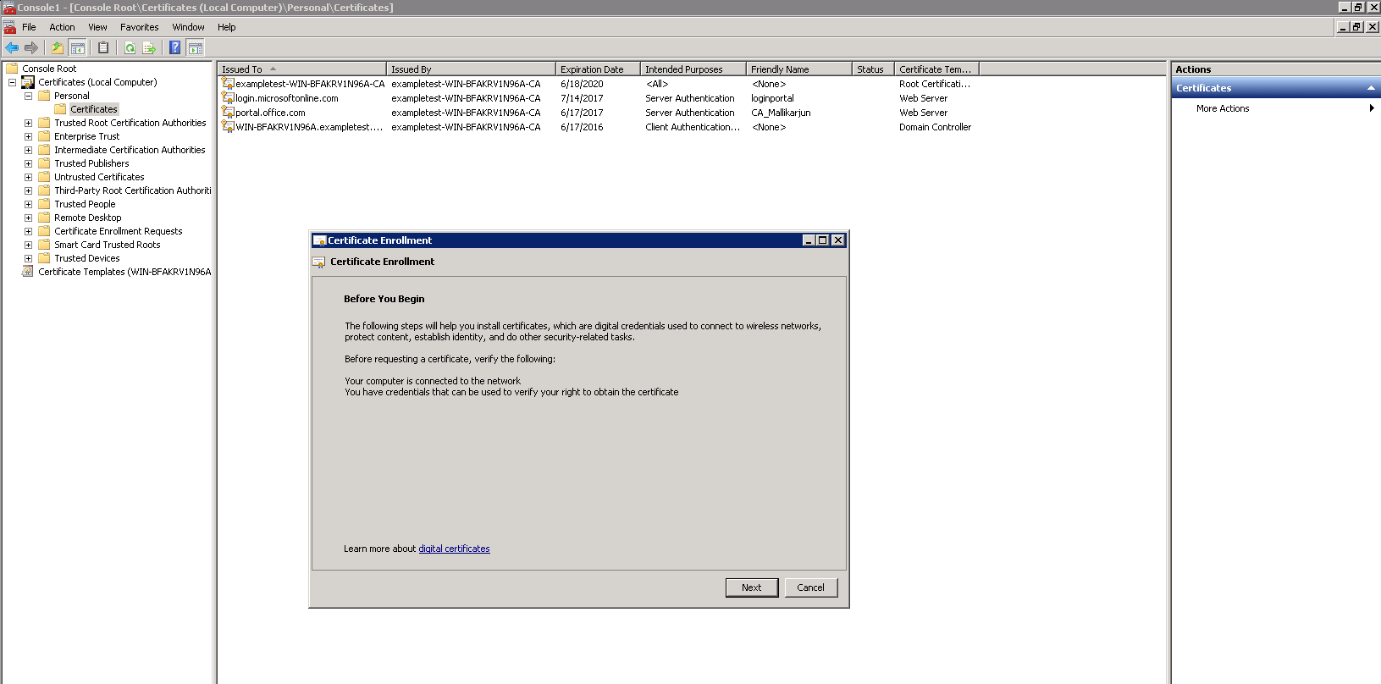Click the clipboard icon in the toolbar
1381x684 pixels.
103,48
